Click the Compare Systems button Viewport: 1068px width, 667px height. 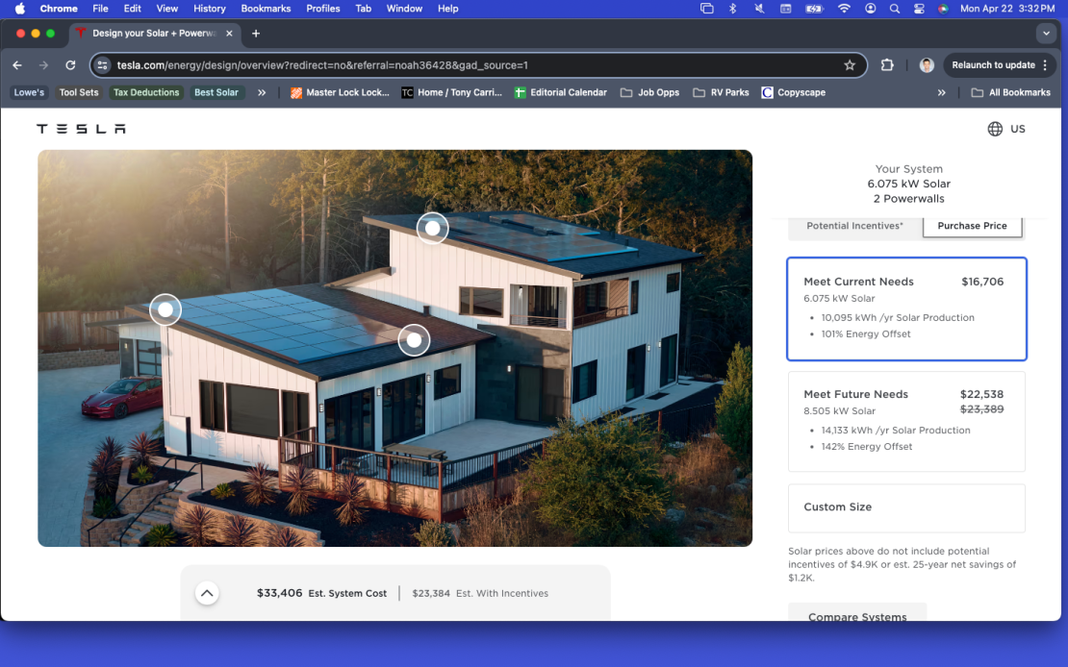(857, 612)
